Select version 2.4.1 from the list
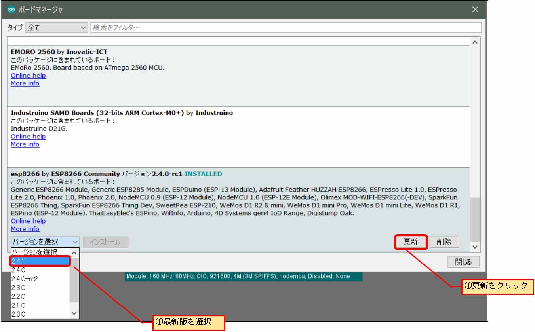Image resolution: width=535 pixels, height=332 pixels. 40,261
